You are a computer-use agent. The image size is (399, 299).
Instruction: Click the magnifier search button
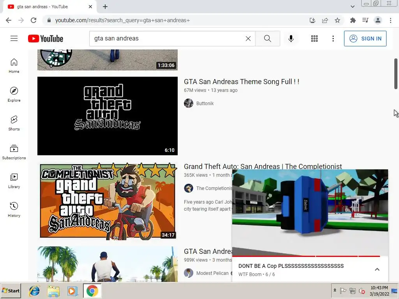pyautogui.click(x=267, y=39)
